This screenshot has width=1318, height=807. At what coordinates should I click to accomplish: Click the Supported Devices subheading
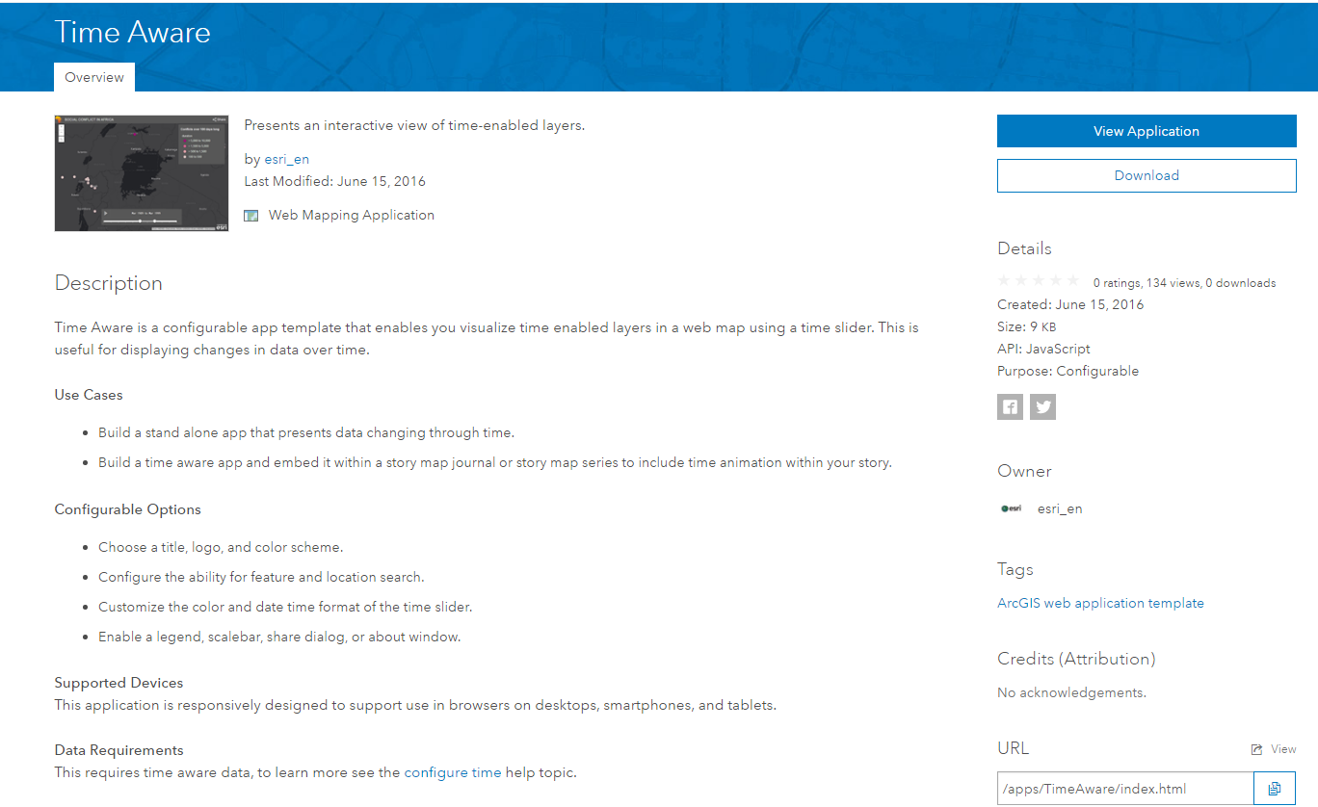coord(119,683)
